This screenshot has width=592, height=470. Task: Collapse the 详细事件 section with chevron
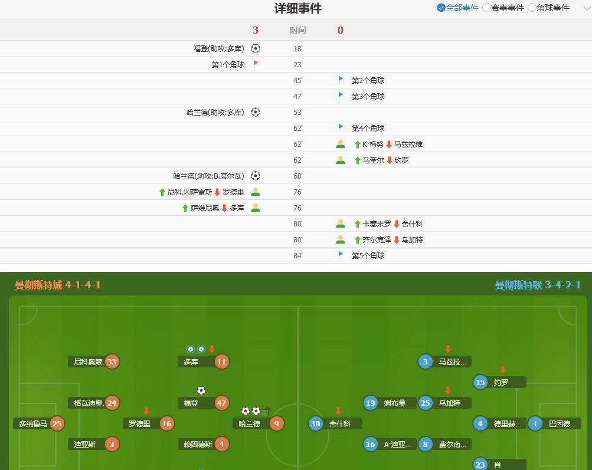point(583,8)
